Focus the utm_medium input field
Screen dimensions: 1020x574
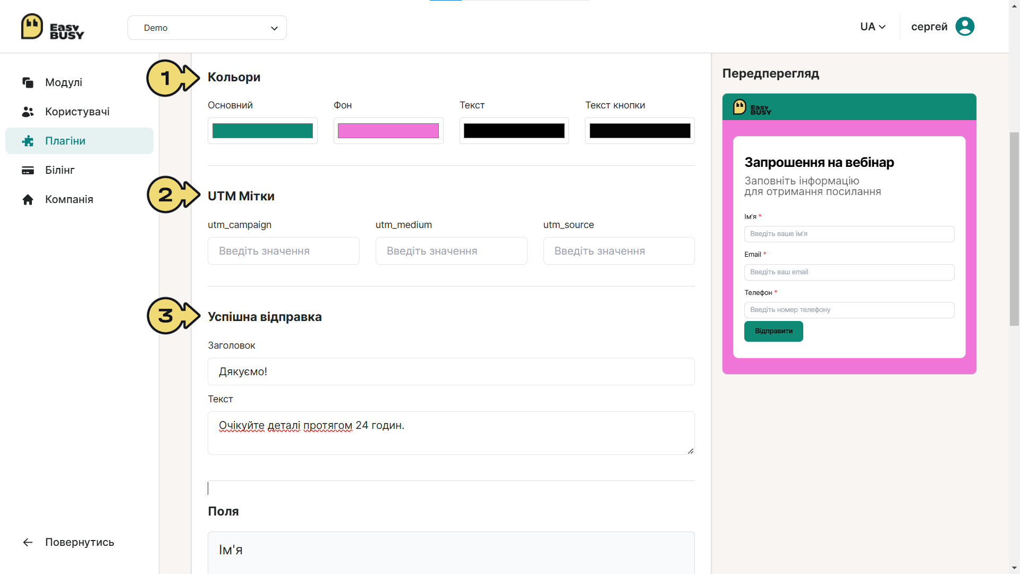click(x=452, y=251)
